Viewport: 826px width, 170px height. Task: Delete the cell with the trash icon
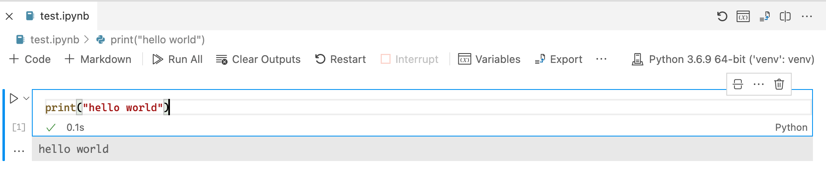(779, 84)
